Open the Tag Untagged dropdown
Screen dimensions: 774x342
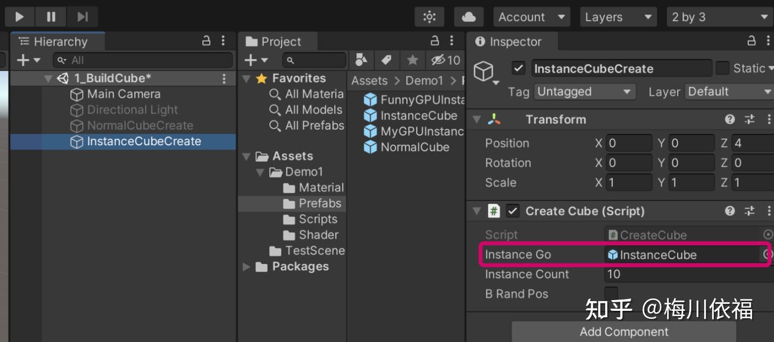[x=584, y=91]
